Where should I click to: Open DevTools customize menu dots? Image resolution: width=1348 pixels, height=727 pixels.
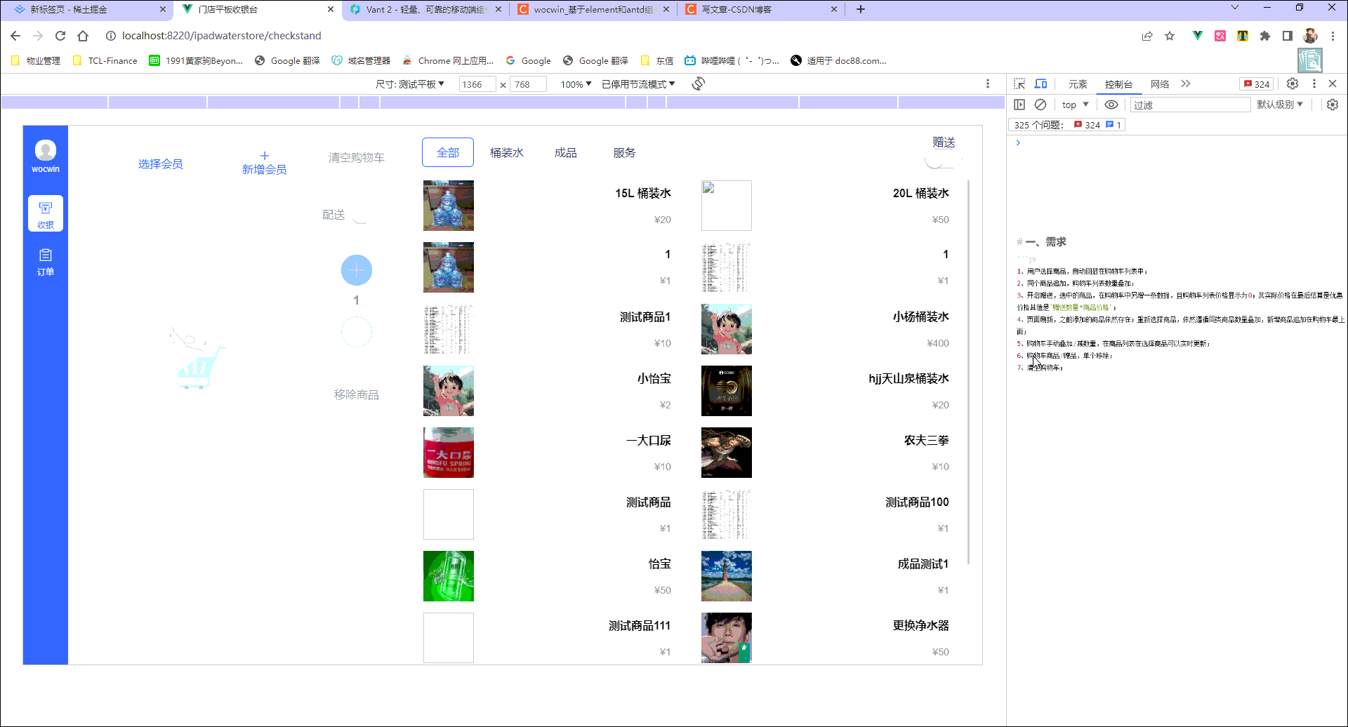click(x=1314, y=84)
